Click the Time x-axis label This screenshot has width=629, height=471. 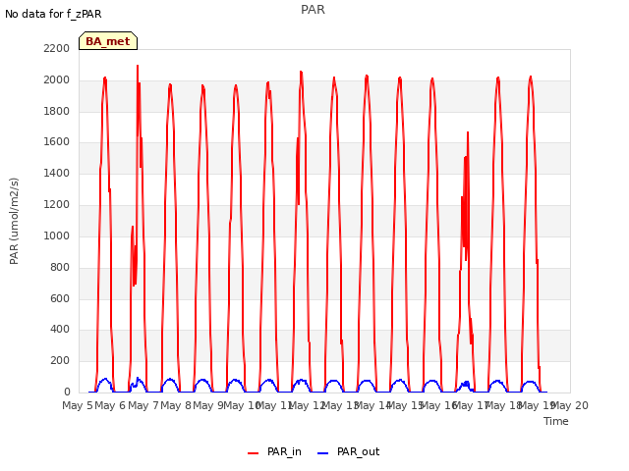(556, 421)
